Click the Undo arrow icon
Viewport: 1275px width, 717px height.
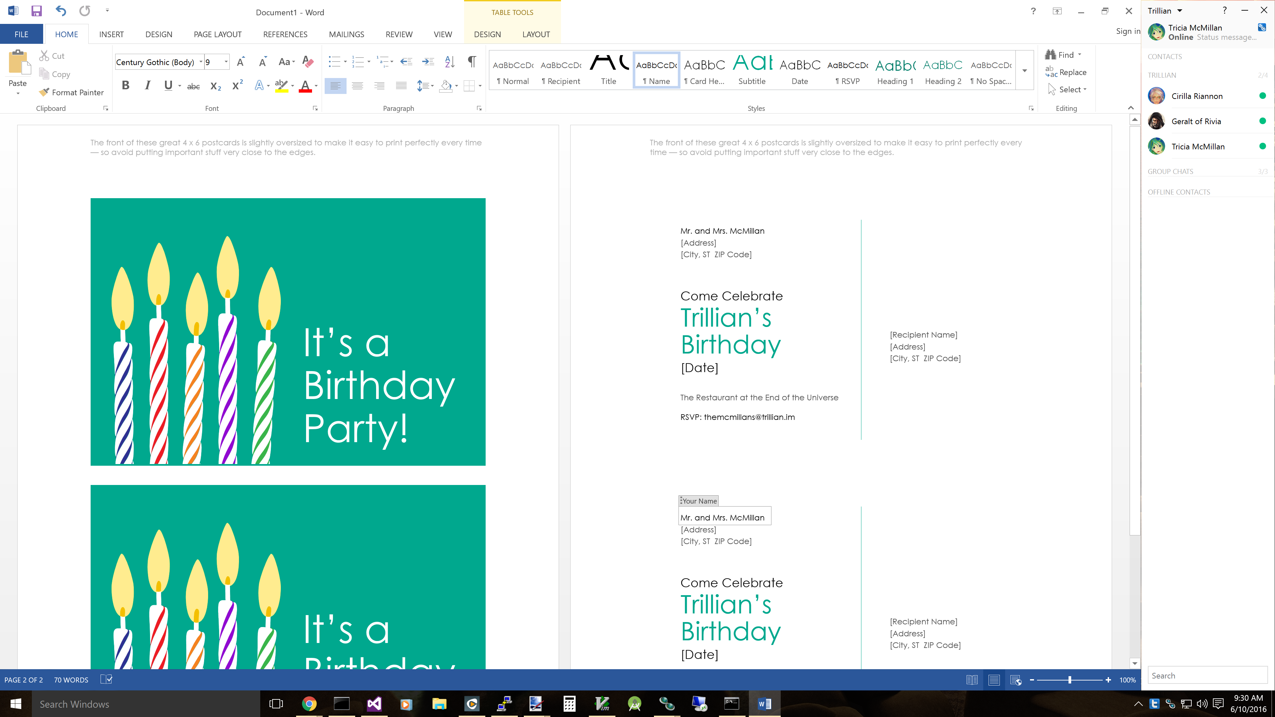[x=60, y=11]
